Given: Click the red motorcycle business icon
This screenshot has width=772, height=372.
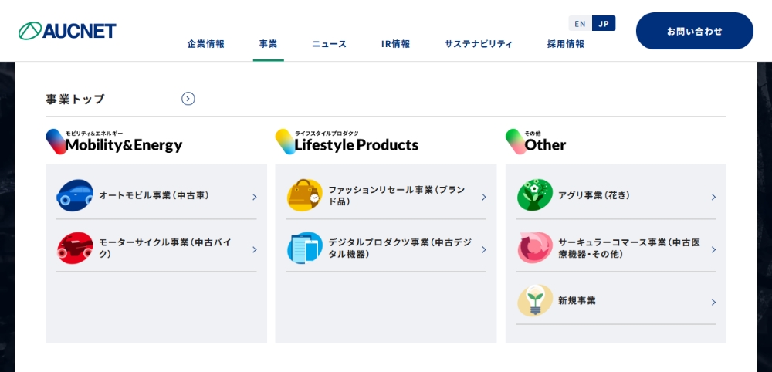Looking at the screenshot, I should click(x=75, y=248).
